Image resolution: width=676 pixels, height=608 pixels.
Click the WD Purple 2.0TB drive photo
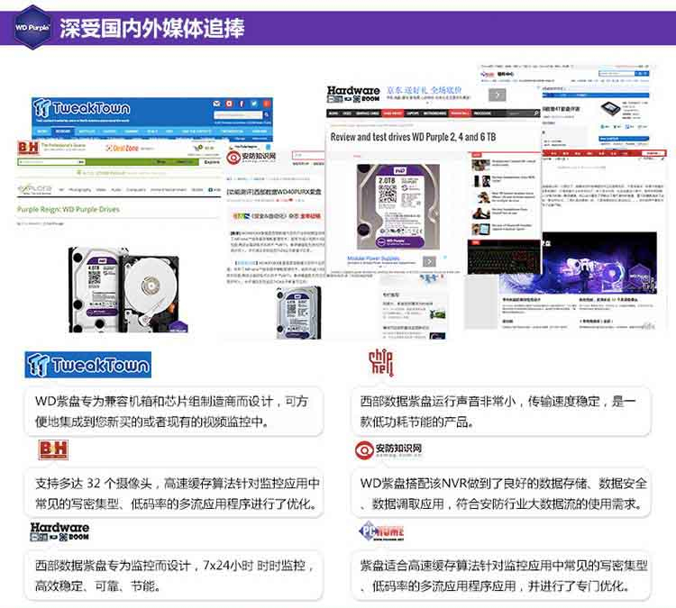click(x=397, y=206)
